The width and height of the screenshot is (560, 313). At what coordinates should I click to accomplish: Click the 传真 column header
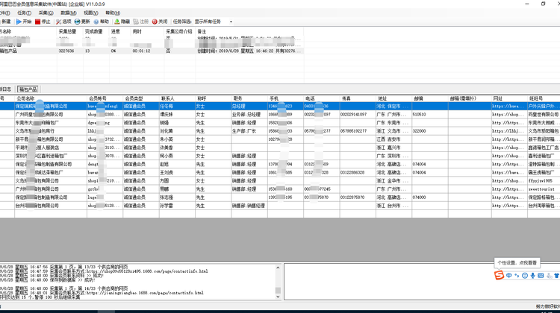(358, 98)
